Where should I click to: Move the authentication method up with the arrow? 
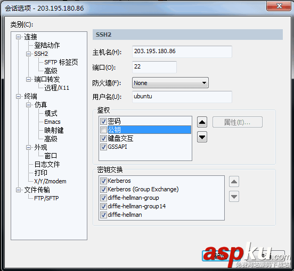202,122
